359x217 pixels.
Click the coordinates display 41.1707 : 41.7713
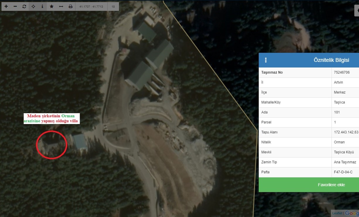(x=91, y=6)
